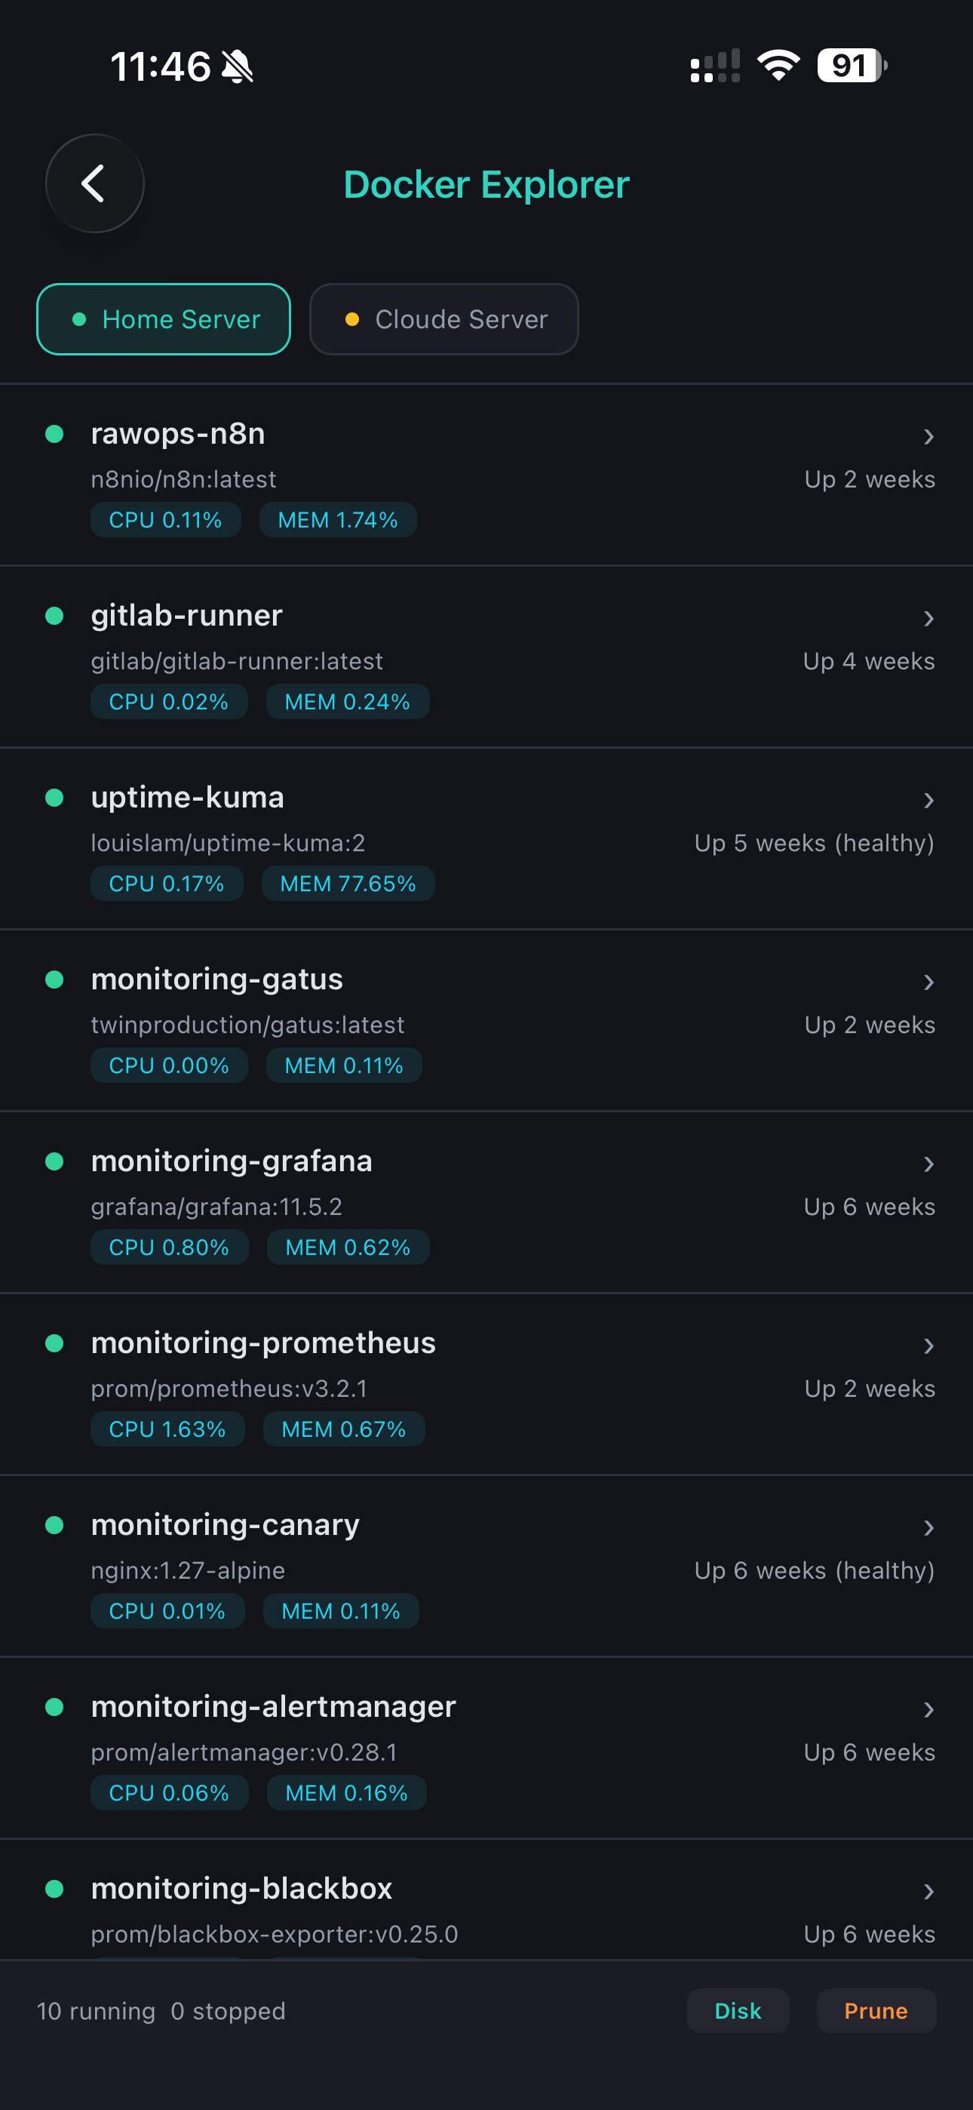Screen dimensions: 973x2110
Task: Click the orange Prune button
Action: 876,2011
